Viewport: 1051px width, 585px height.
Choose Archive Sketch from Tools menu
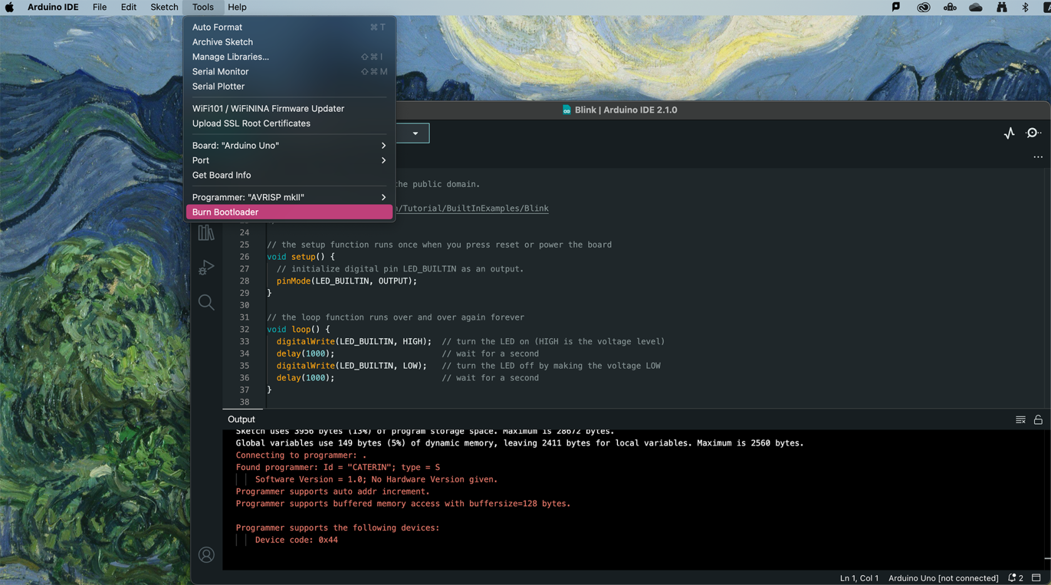[x=289, y=42]
